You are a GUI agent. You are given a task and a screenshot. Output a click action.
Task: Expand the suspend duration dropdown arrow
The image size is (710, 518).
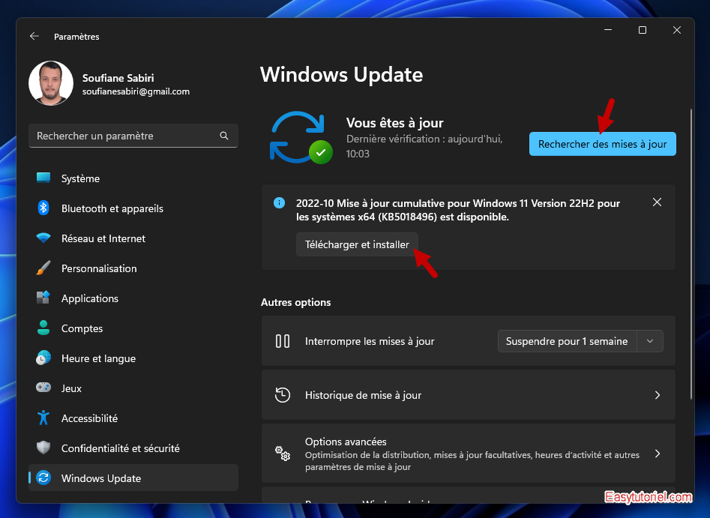click(650, 341)
